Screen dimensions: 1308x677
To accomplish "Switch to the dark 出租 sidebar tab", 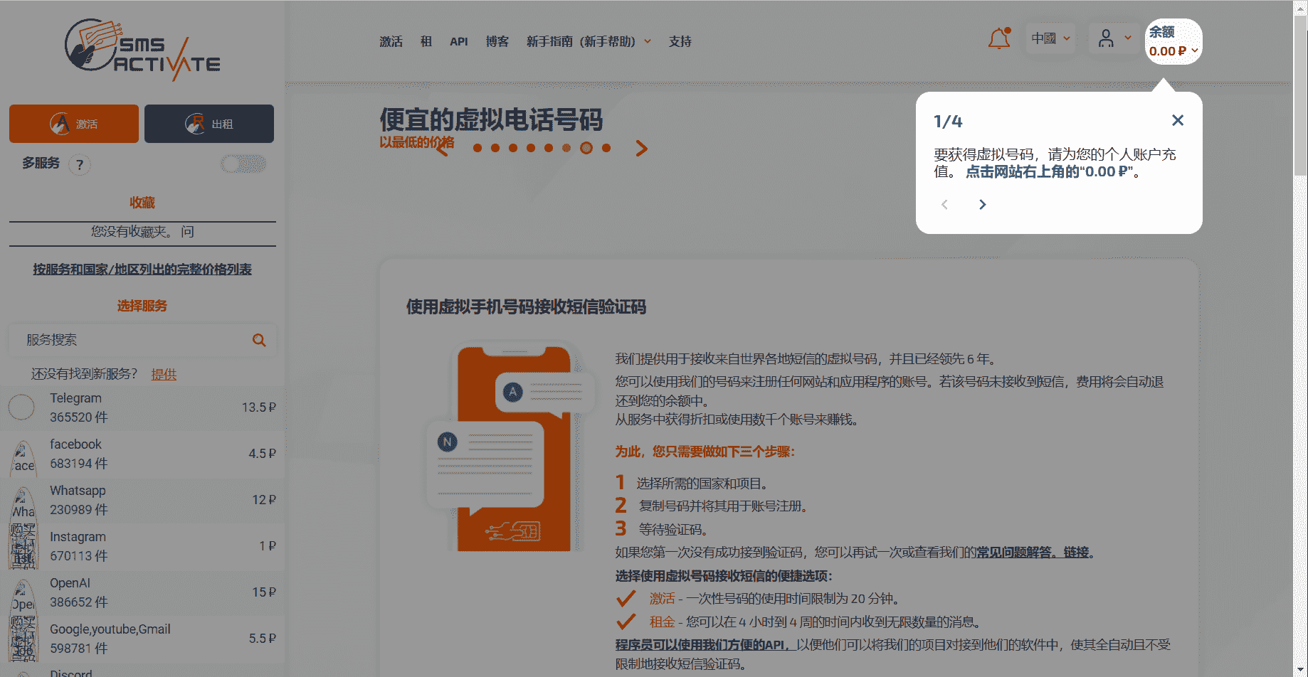I will click(209, 124).
